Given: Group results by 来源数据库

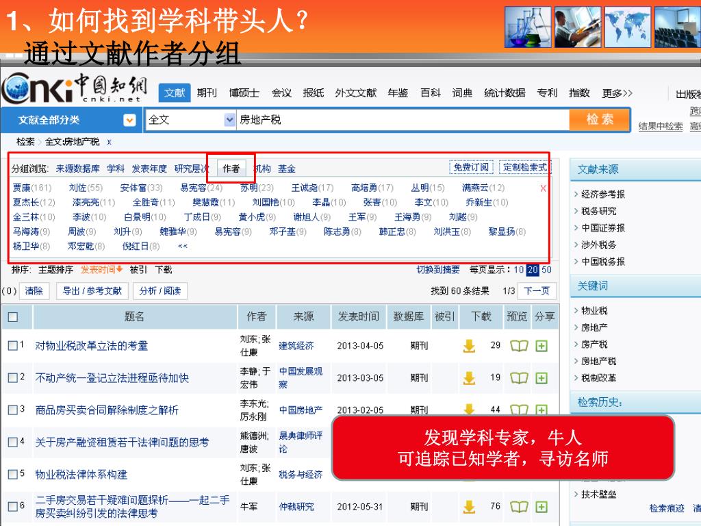Looking at the screenshot, I should [78, 168].
